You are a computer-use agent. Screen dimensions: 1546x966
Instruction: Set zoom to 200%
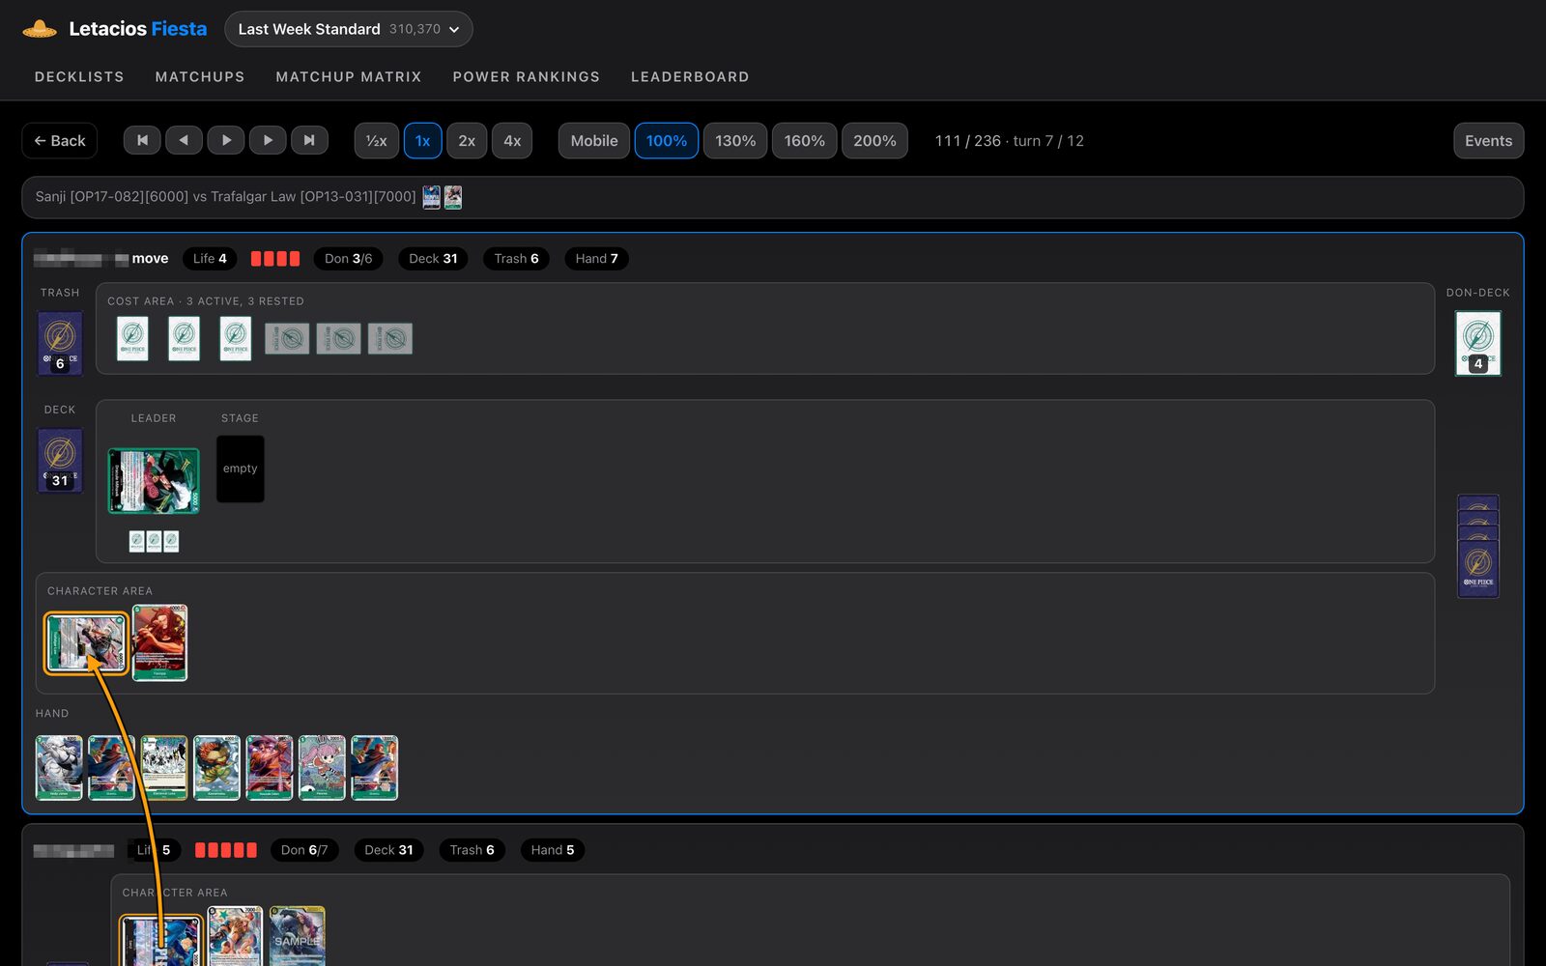[x=874, y=140]
